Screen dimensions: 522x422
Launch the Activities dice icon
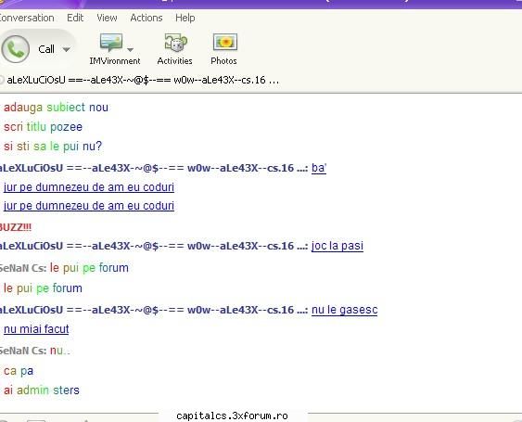tap(176, 43)
